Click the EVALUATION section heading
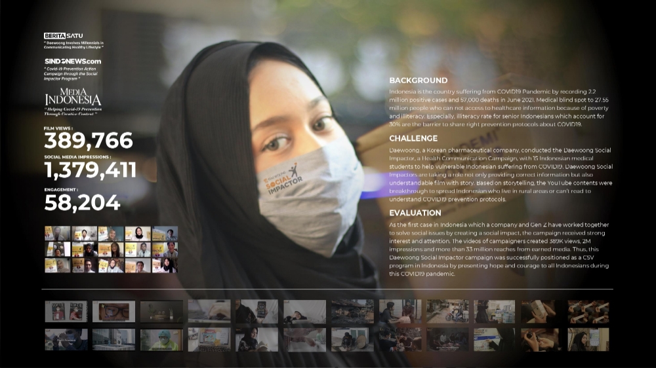 [x=415, y=213]
